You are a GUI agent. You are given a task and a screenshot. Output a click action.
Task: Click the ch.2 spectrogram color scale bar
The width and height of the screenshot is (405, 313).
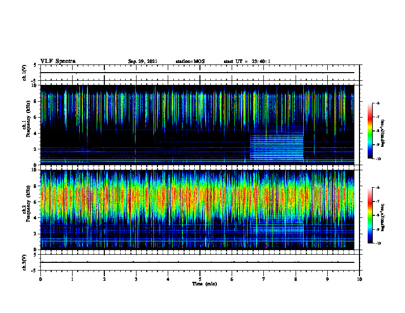[x=370, y=215]
